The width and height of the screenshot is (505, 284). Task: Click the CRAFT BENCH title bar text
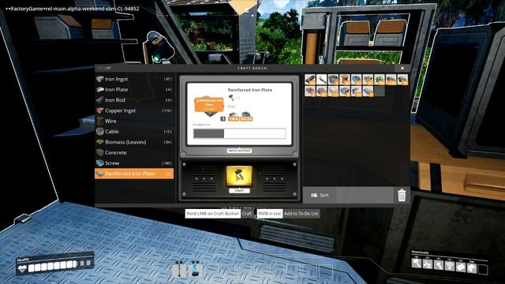[252, 69]
